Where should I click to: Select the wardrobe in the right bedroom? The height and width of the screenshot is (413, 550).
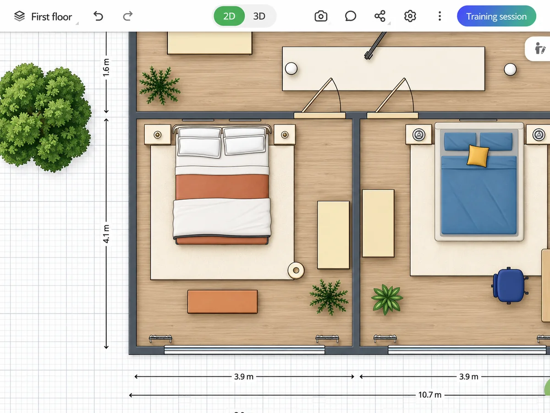coord(379,223)
